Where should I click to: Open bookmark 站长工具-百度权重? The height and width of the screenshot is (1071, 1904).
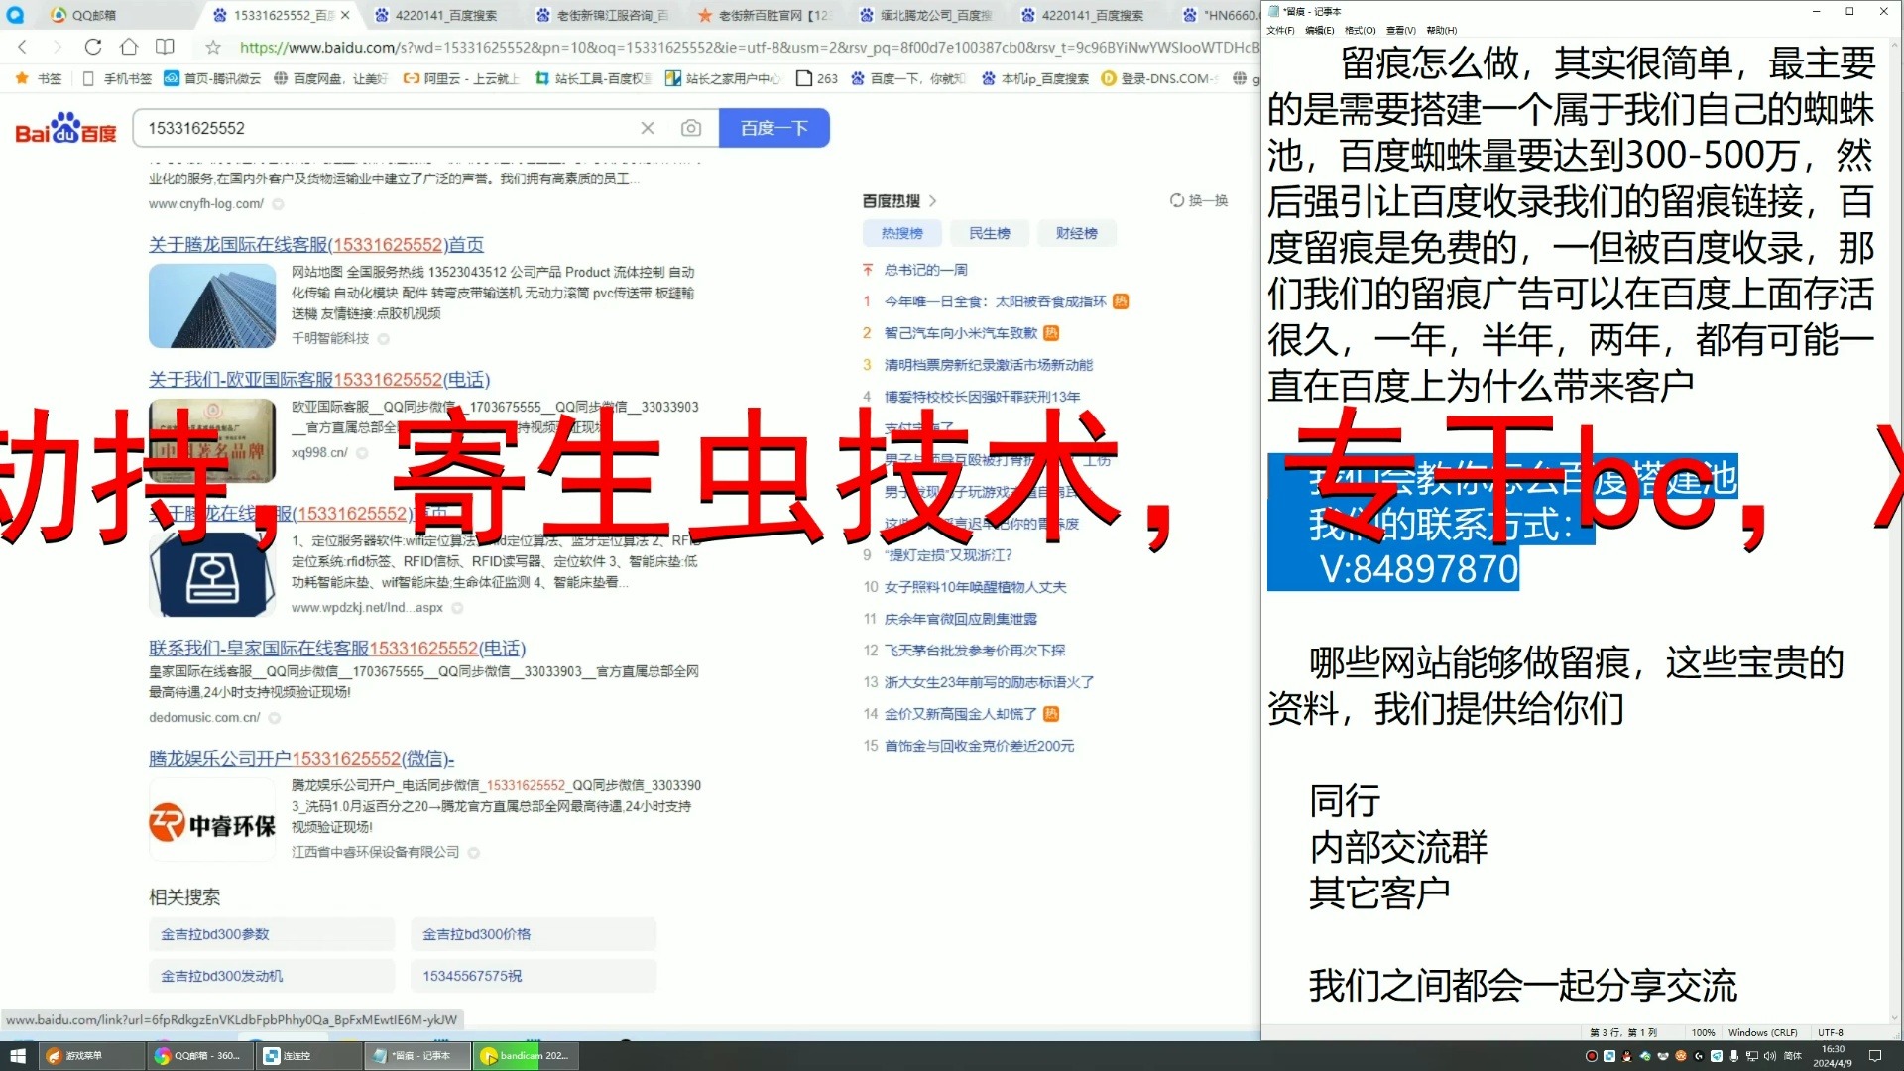pyautogui.click(x=593, y=78)
